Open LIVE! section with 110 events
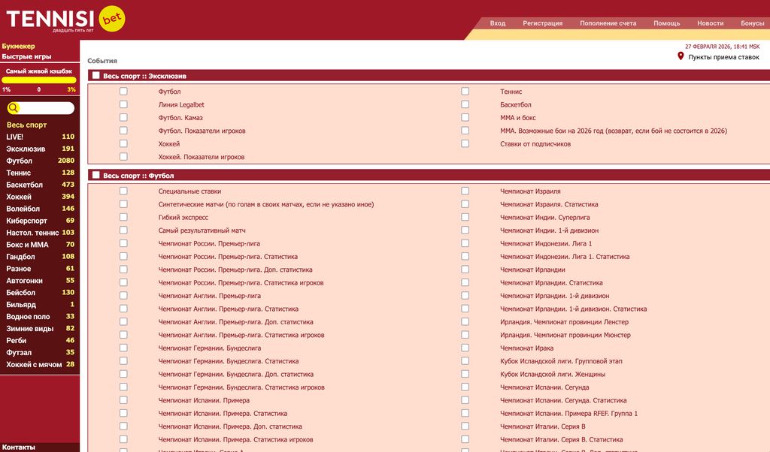 pyautogui.click(x=40, y=137)
